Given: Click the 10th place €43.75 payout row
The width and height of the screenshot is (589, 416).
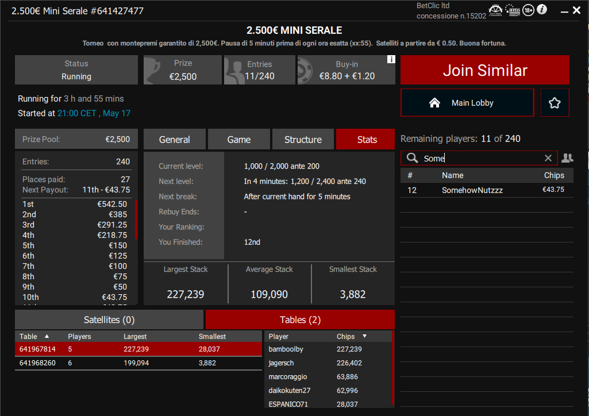Looking at the screenshot, I should point(75,297).
